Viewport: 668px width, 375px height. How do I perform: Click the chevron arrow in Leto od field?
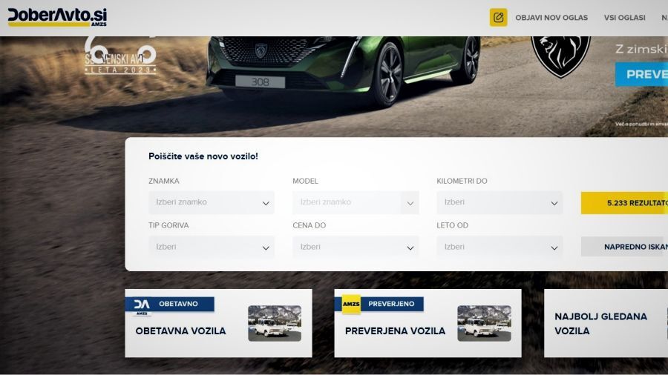point(554,248)
